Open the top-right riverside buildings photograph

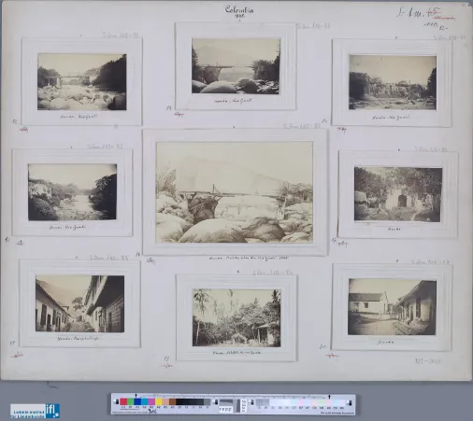tap(393, 82)
